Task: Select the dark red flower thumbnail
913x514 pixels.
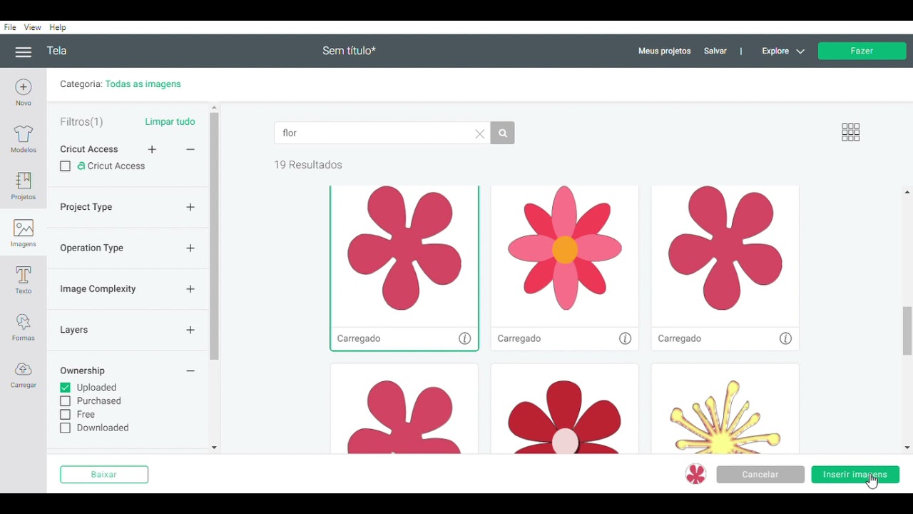Action: pyautogui.click(x=565, y=409)
